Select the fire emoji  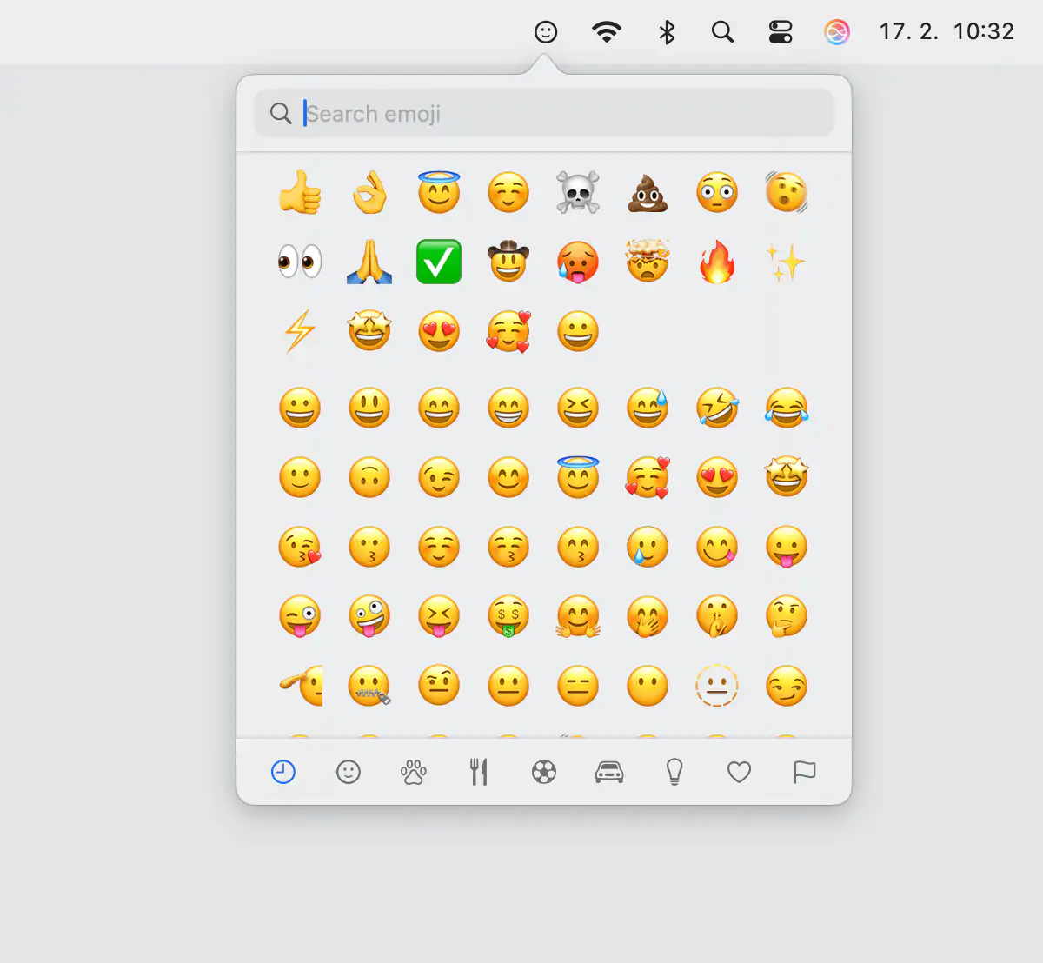(717, 262)
